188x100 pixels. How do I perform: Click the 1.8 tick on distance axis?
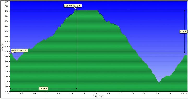coord(121,93)
